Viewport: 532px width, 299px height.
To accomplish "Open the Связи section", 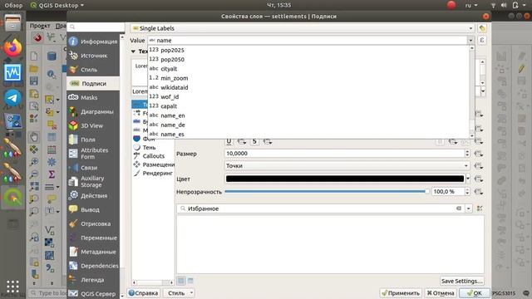I will (93, 168).
